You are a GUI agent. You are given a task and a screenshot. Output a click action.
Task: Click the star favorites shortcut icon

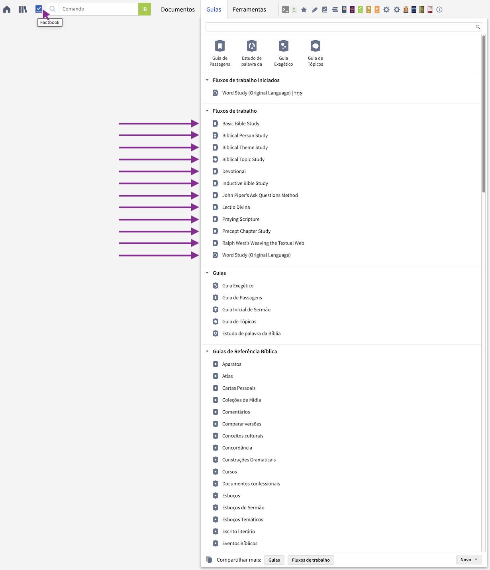pos(304,10)
